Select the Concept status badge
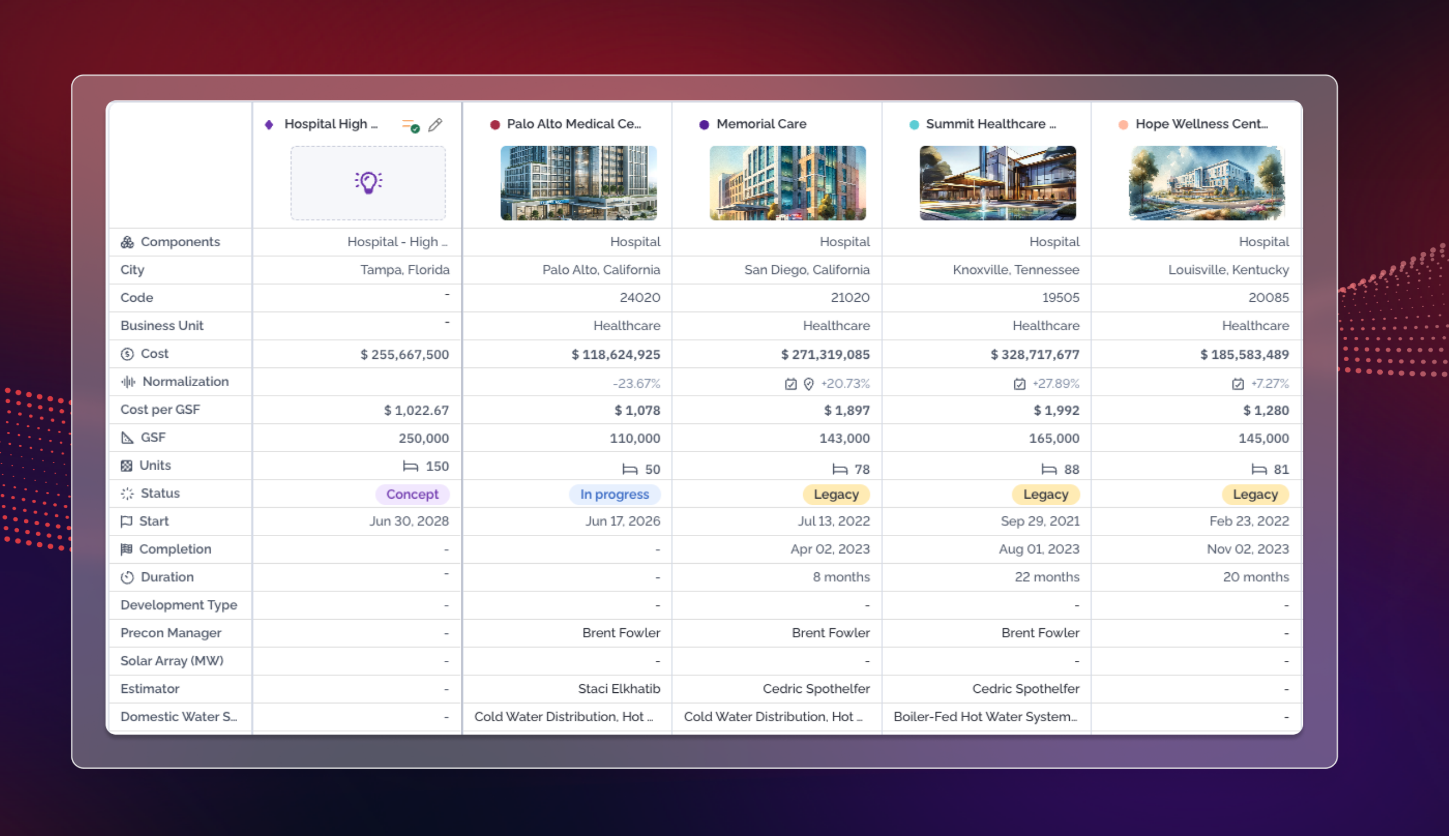 411,494
